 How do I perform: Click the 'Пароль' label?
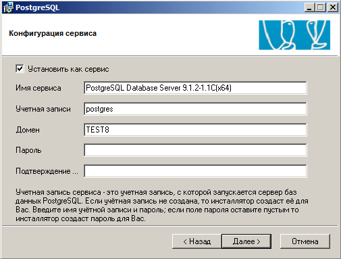click(28, 150)
